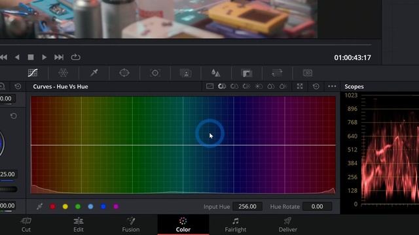Switch to Custom curves mode
Viewport: 419px width, 235px height.
coord(209,86)
